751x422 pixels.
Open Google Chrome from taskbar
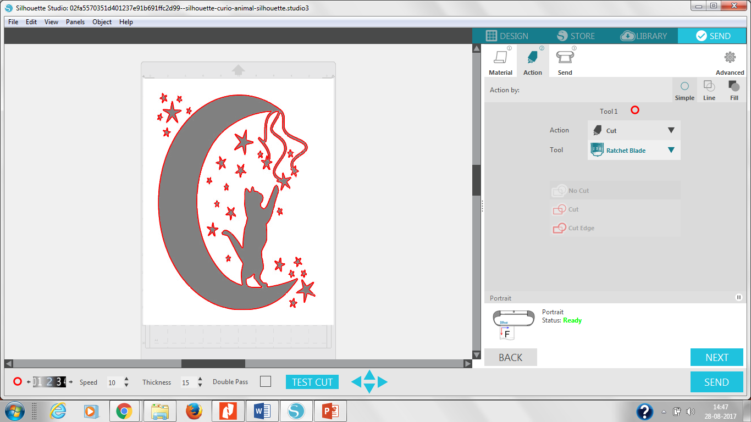point(124,411)
